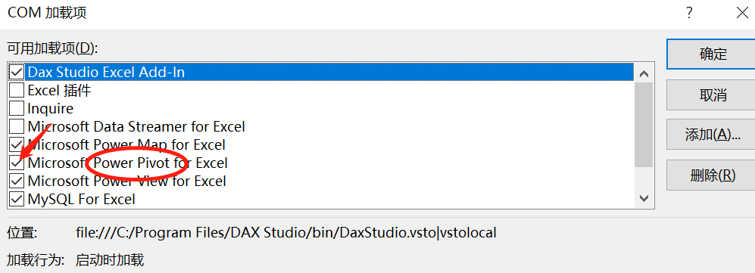
Task: Toggle Microsoft Power Map for Excel checkbox
Action: (17, 144)
